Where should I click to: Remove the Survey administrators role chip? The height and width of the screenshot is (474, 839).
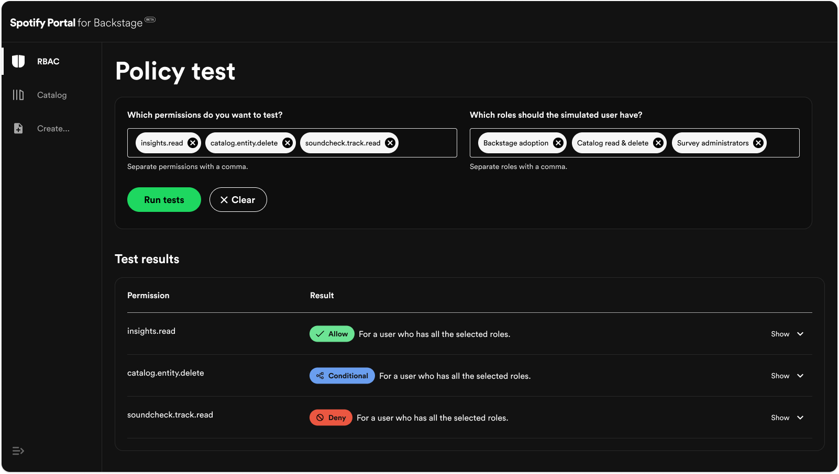758,142
